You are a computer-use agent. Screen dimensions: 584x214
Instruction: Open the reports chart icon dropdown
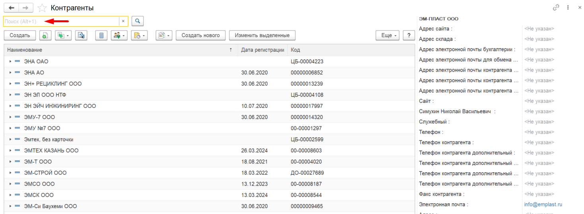[x=164, y=35]
